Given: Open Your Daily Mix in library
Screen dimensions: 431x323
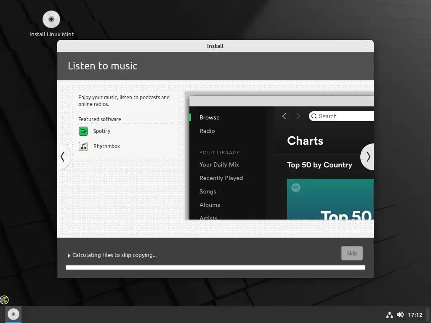Looking at the screenshot, I should 219,164.
